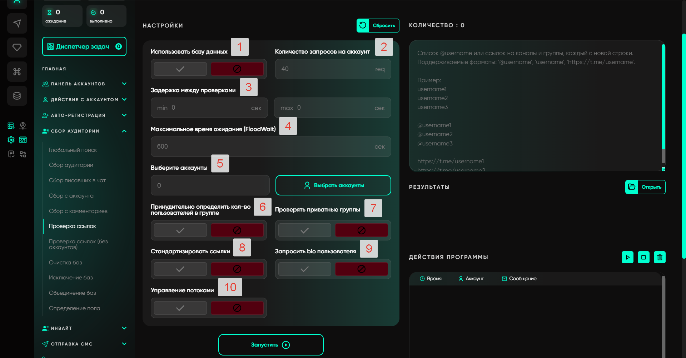Select Очистка баз in the sidebar
Viewport: 686px width, 358px height.
click(65, 263)
